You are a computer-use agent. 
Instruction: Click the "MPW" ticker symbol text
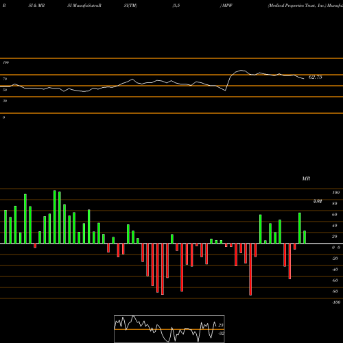[x=227, y=5]
